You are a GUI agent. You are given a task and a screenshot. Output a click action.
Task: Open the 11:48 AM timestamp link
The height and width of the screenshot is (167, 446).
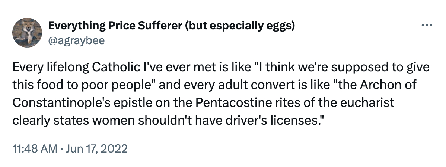click(34, 149)
